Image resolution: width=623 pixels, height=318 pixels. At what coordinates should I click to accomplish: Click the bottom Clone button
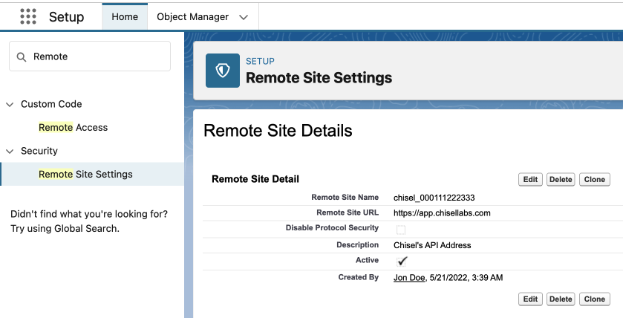[594, 299]
